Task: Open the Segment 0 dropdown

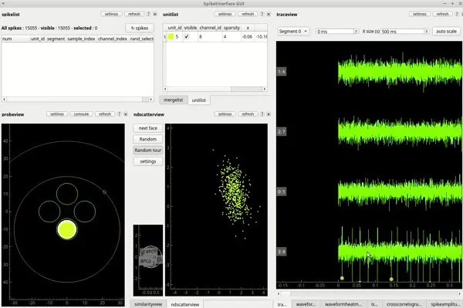Action: [x=293, y=32]
